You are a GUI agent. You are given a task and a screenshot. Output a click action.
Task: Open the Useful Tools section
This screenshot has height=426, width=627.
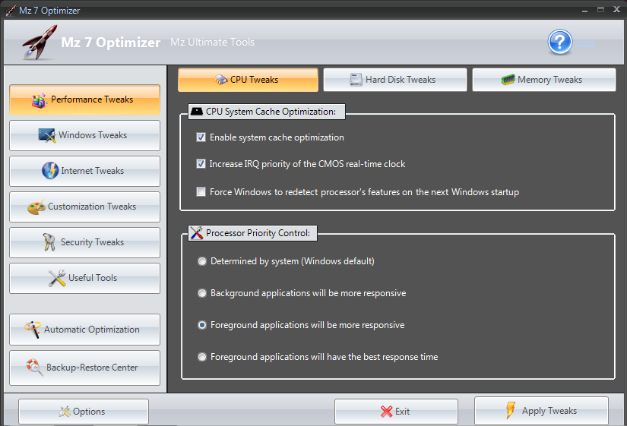[85, 278]
